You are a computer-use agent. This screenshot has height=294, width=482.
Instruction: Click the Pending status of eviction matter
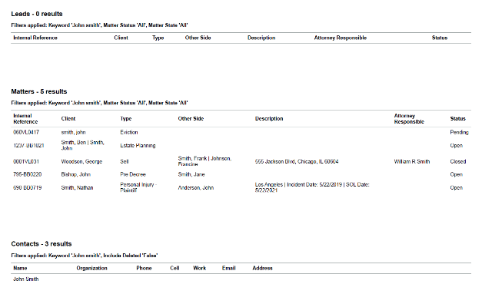[459, 132]
